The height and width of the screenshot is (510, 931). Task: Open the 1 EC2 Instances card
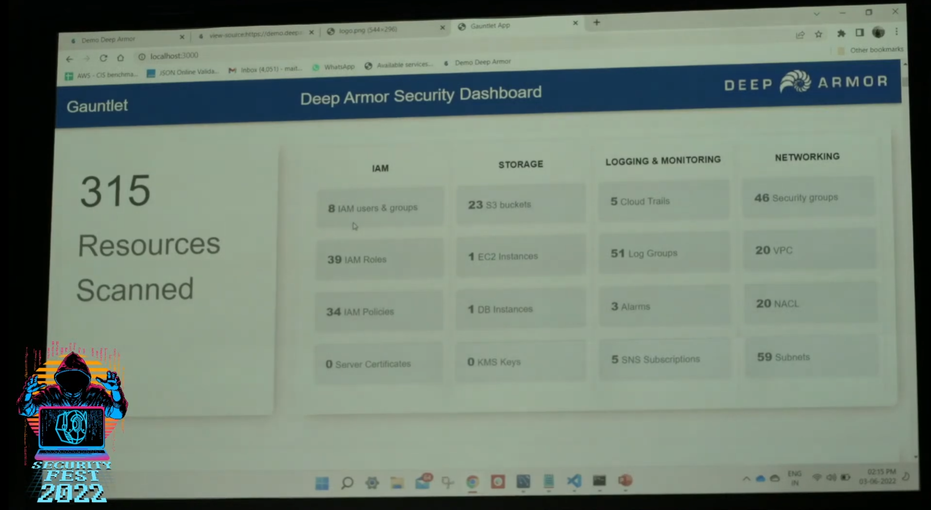coord(521,256)
